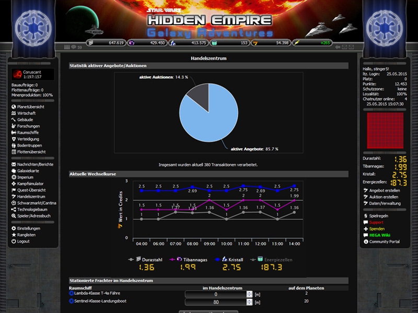Toggle the Energiezellen series in the chart legend
418x313 pixels.
[x=271, y=259]
